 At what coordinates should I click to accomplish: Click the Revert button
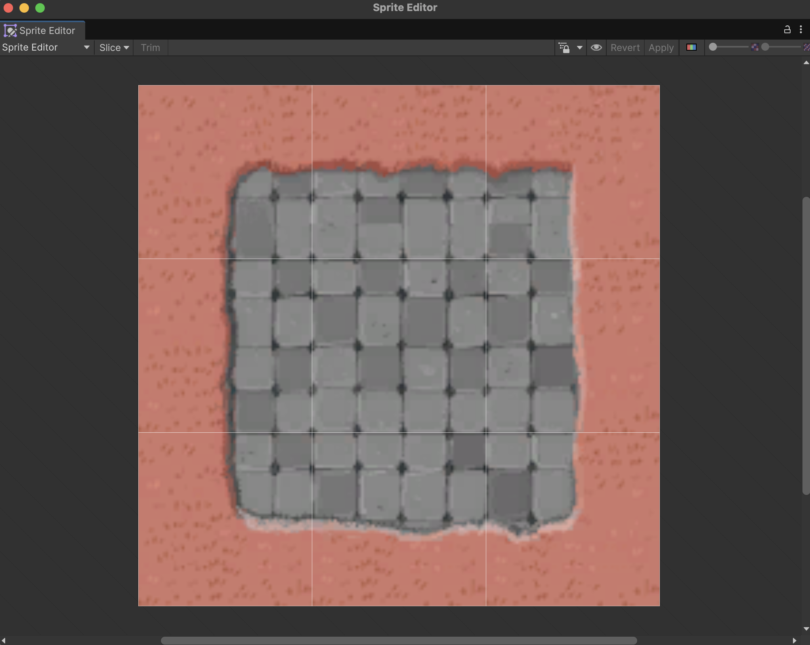(x=625, y=48)
